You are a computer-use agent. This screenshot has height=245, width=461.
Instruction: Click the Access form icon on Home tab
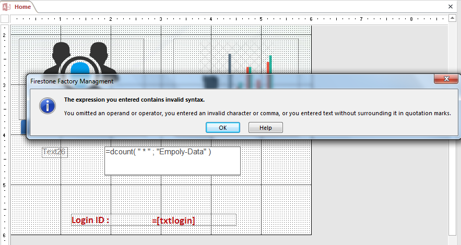click(x=6, y=7)
